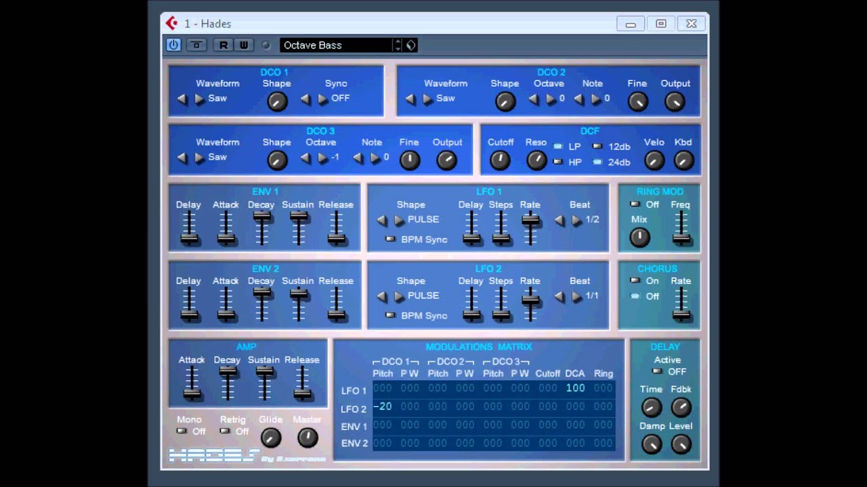Toggle the Retrig switch
The width and height of the screenshot is (867, 487).
point(224,431)
